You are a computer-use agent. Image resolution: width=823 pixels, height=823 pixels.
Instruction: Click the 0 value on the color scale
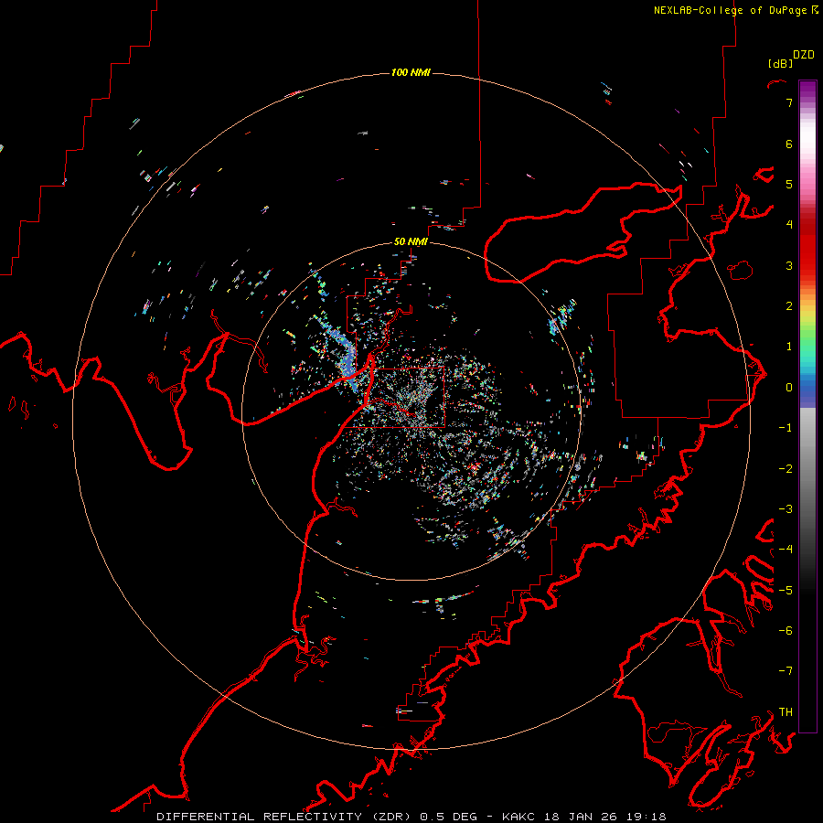(789, 388)
